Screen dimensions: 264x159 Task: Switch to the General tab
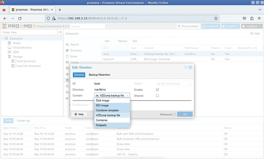point(79,75)
